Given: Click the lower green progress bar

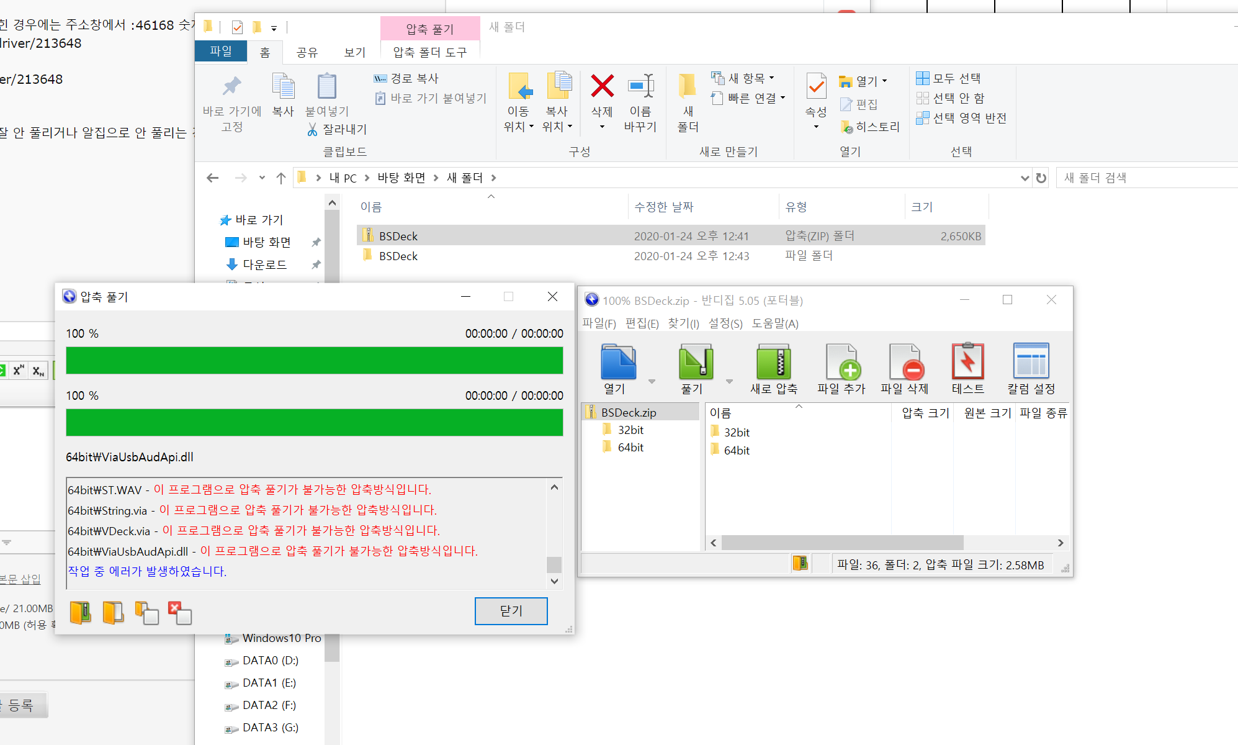Looking at the screenshot, I should point(315,422).
